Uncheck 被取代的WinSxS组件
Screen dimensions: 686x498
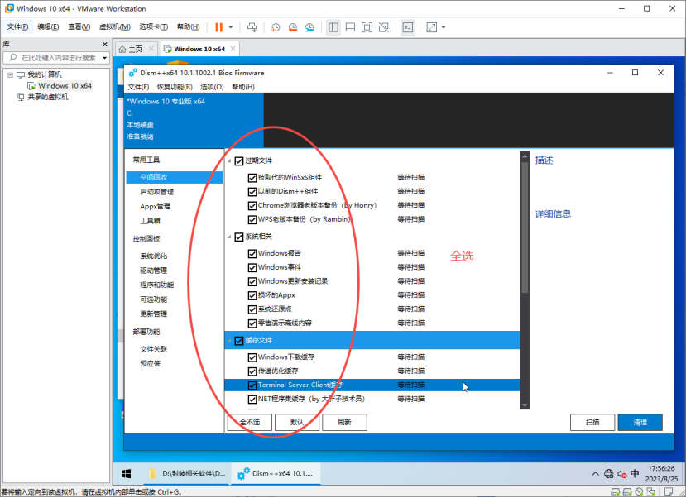point(252,178)
